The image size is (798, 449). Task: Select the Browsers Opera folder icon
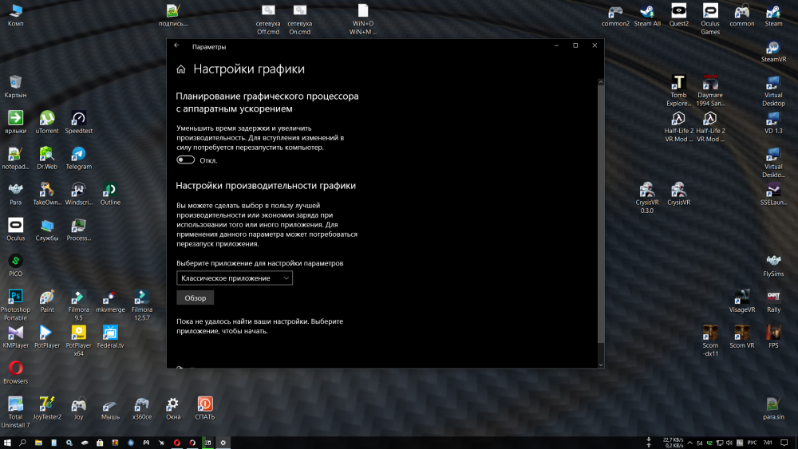[16, 372]
